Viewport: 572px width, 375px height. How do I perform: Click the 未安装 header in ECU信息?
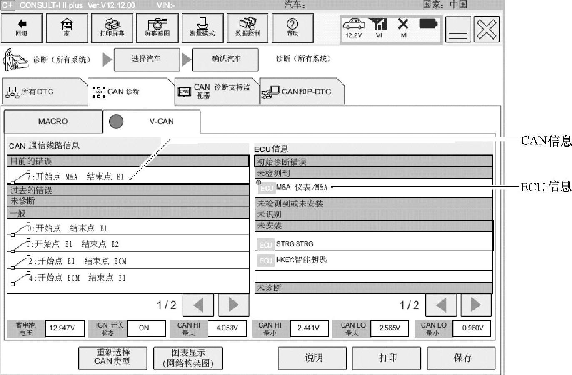(374, 226)
